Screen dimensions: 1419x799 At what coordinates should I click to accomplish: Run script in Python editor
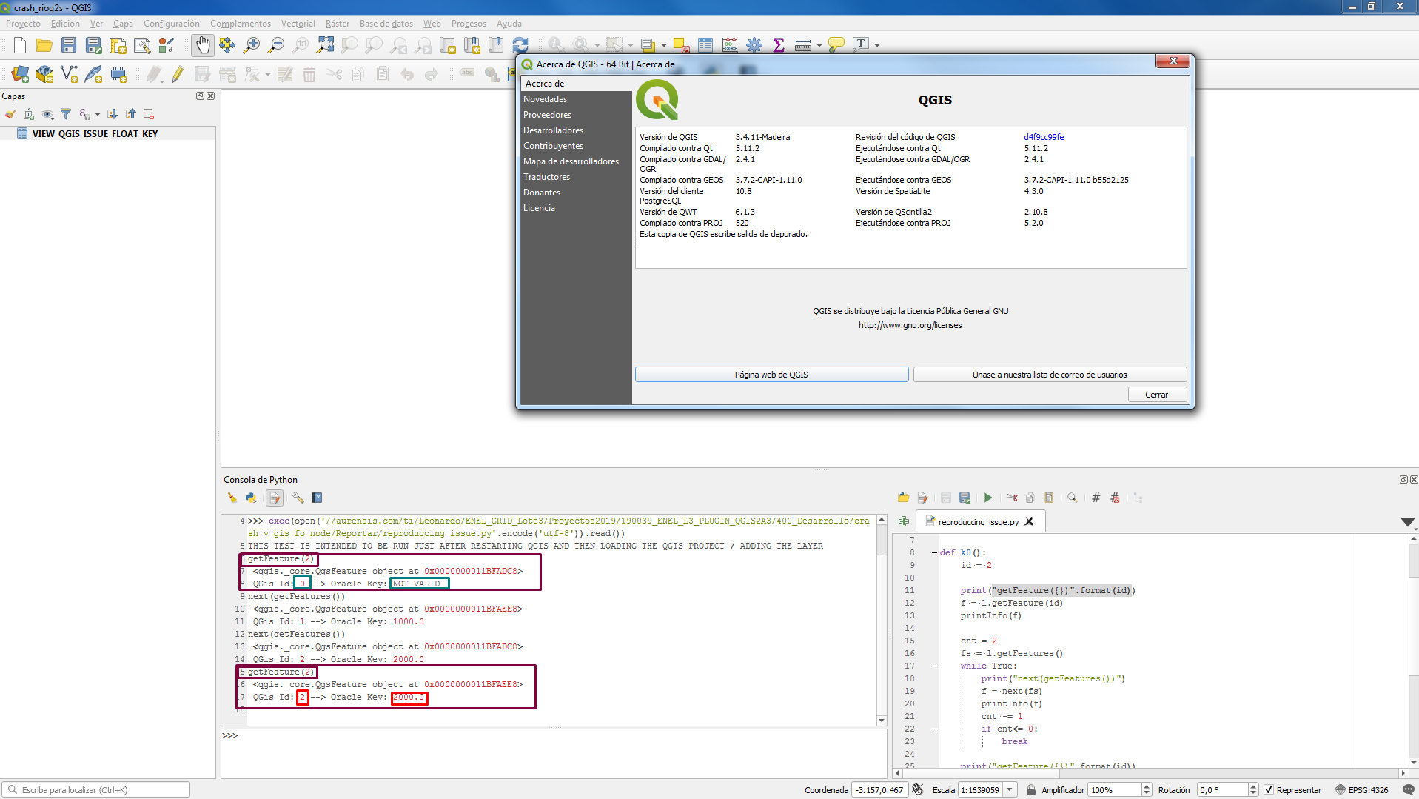[x=987, y=498]
